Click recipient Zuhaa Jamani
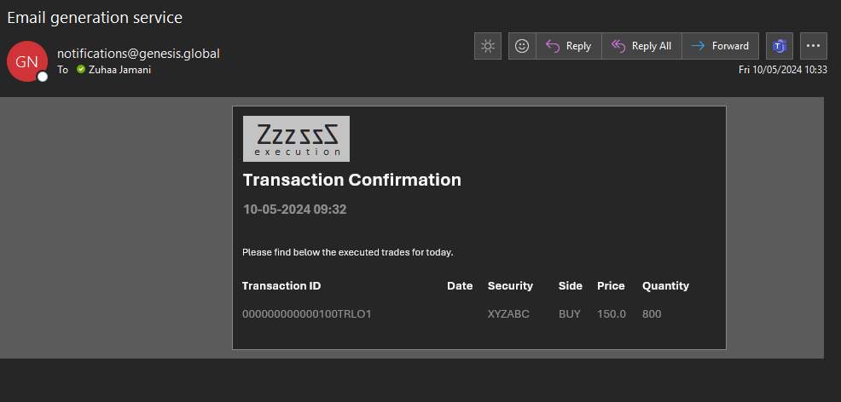The width and height of the screenshot is (841, 402). tap(119, 70)
